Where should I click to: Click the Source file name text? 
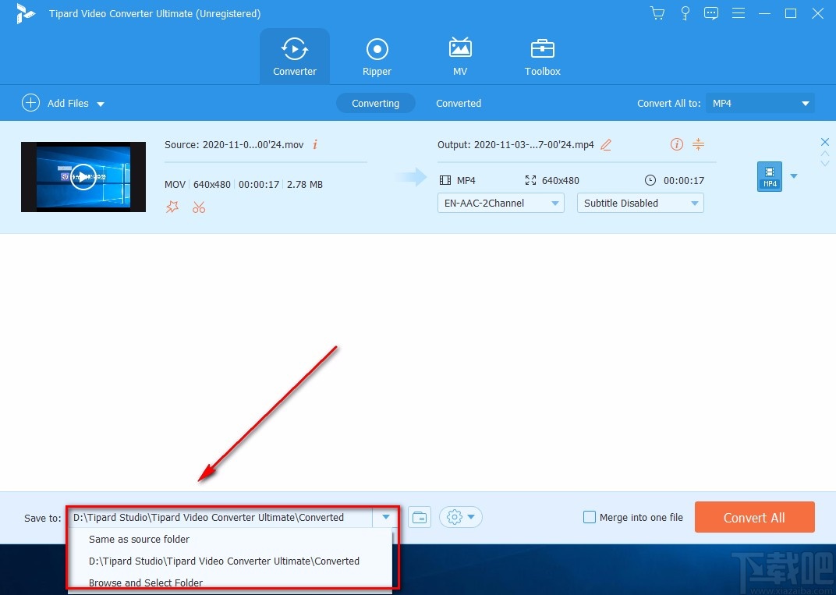pyautogui.click(x=234, y=144)
